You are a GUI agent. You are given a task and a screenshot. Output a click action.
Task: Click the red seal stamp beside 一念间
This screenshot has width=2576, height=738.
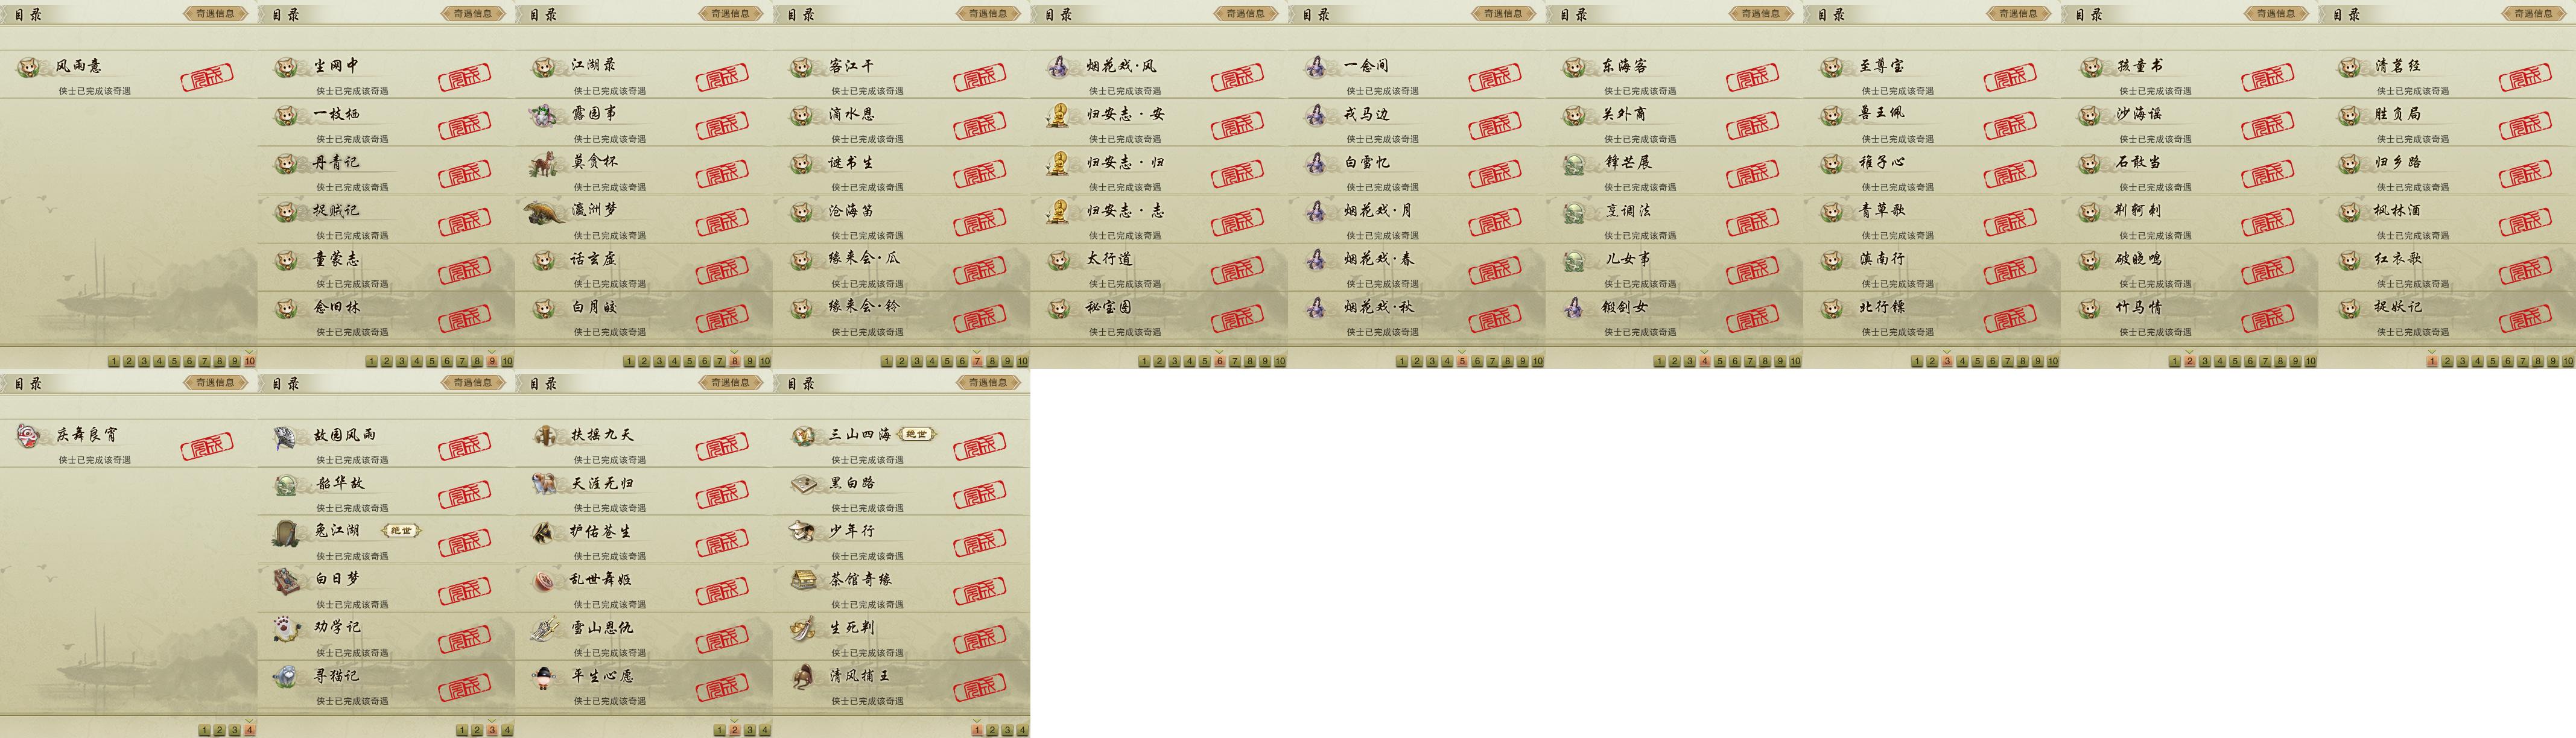[1495, 77]
